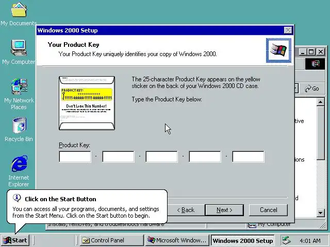Click the second Product Key field
Image resolution: width=330 pixels, height=247 pixels.
point(118,156)
